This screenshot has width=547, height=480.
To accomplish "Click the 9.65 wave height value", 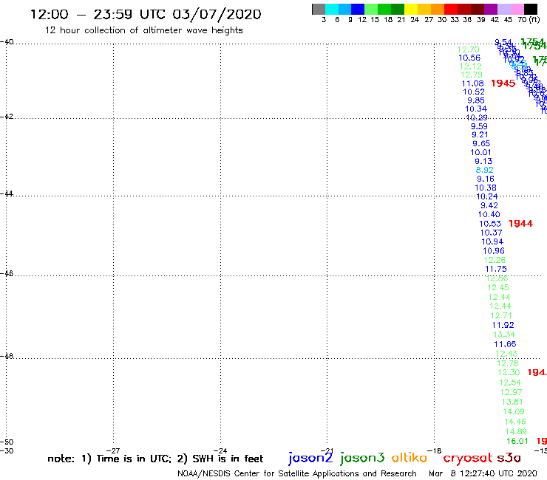I will (x=481, y=143).
